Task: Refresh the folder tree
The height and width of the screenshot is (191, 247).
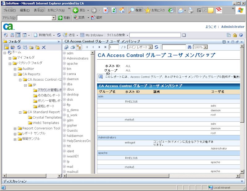Action: pyautogui.click(x=19, y=47)
